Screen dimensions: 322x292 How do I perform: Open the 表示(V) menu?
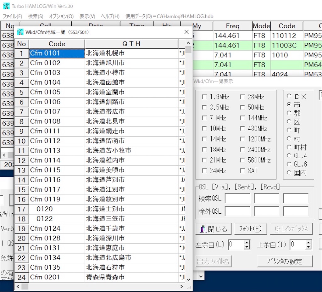[x=87, y=16]
